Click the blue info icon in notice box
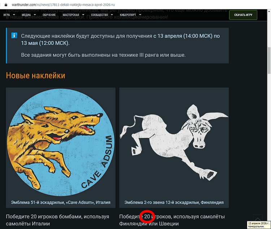Screen dimensions: 271x229 click(x=14, y=35)
